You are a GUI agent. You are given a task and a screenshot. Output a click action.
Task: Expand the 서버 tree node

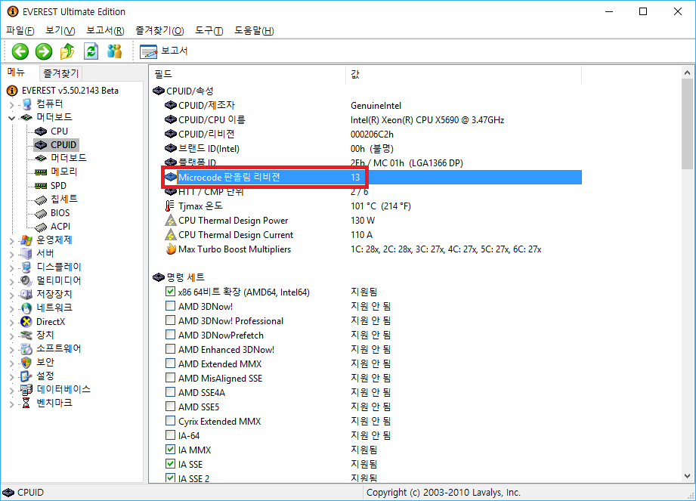[12, 254]
